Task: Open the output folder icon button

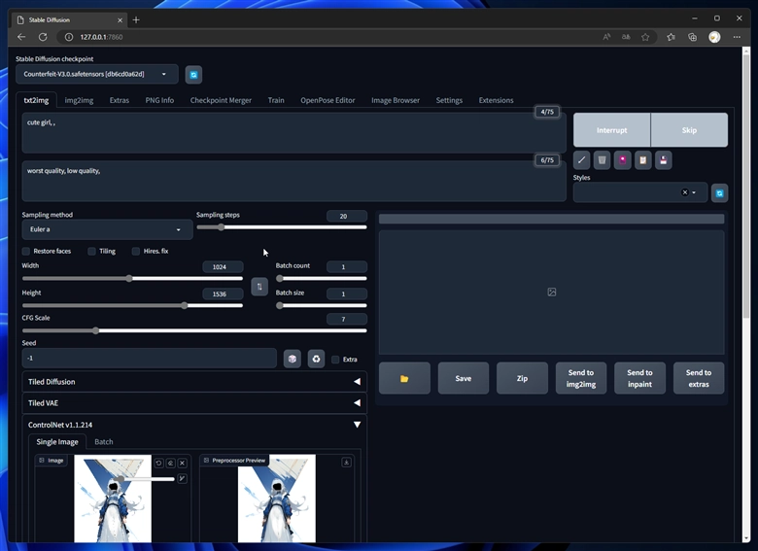Action: pyautogui.click(x=404, y=378)
